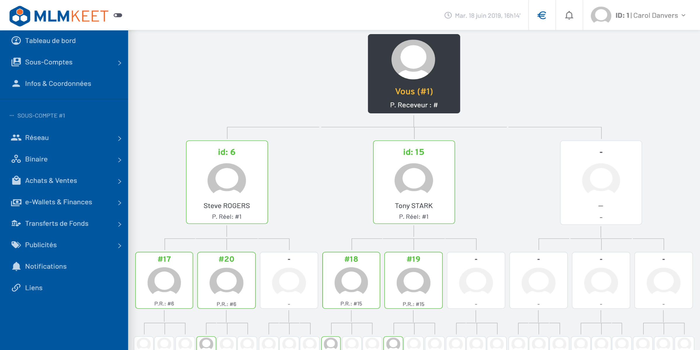Image resolution: width=700 pixels, height=350 pixels.
Task: Click the Publicités tag icon
Action: [x=16, y=245]
